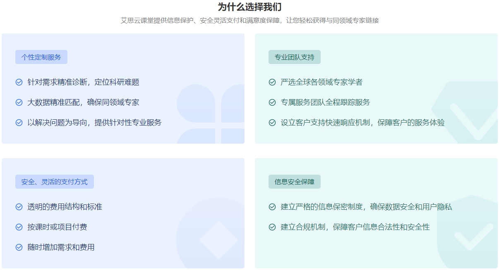Click check icon beside 建立合规机制
This screenshot has width=499, height=270.
coord(272,227)
